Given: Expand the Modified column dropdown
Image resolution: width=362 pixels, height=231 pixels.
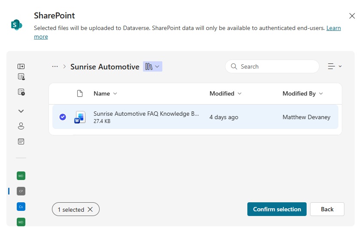Looking at the screenshot, I should pyautogui.click(x=225, y=93).
